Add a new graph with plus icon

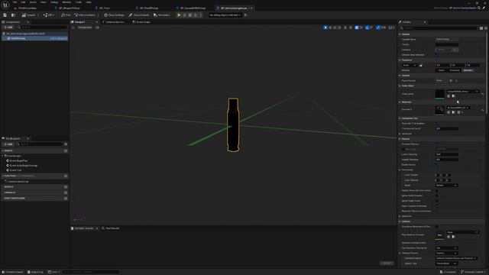(x=66, y=150)
